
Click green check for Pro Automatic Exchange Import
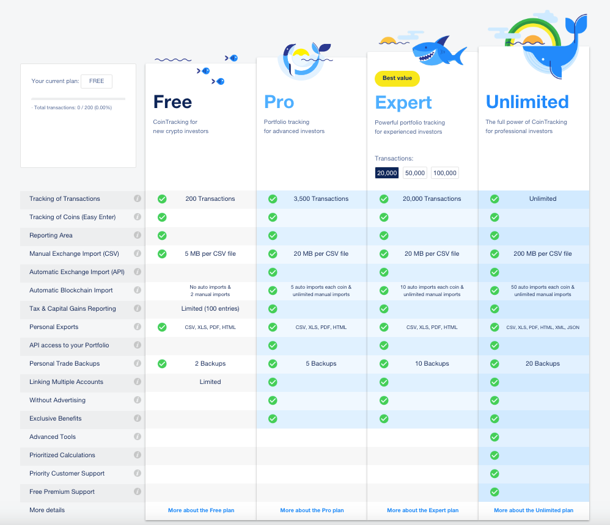coord(273,272)
